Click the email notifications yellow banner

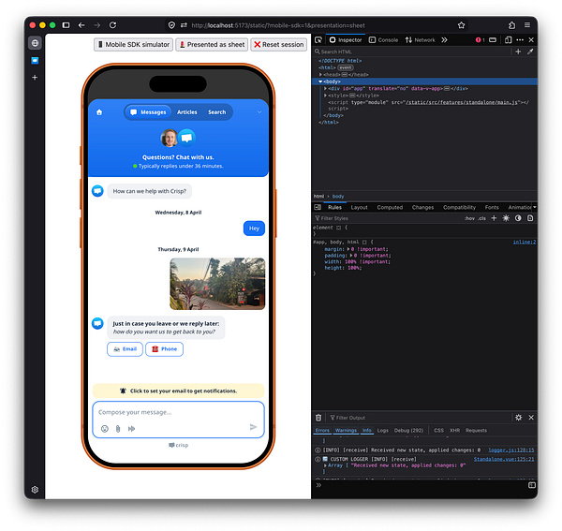click(x=178, y=391)
